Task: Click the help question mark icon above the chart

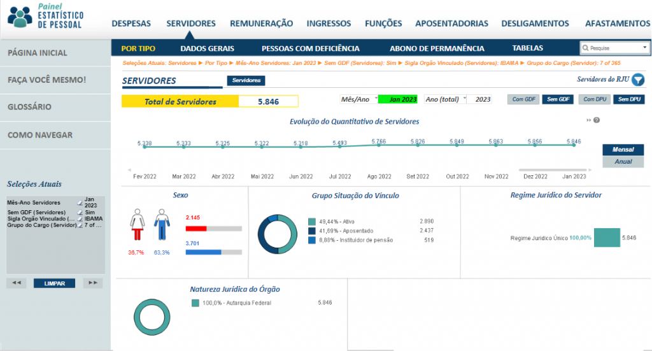Action: tap(597, 120)
